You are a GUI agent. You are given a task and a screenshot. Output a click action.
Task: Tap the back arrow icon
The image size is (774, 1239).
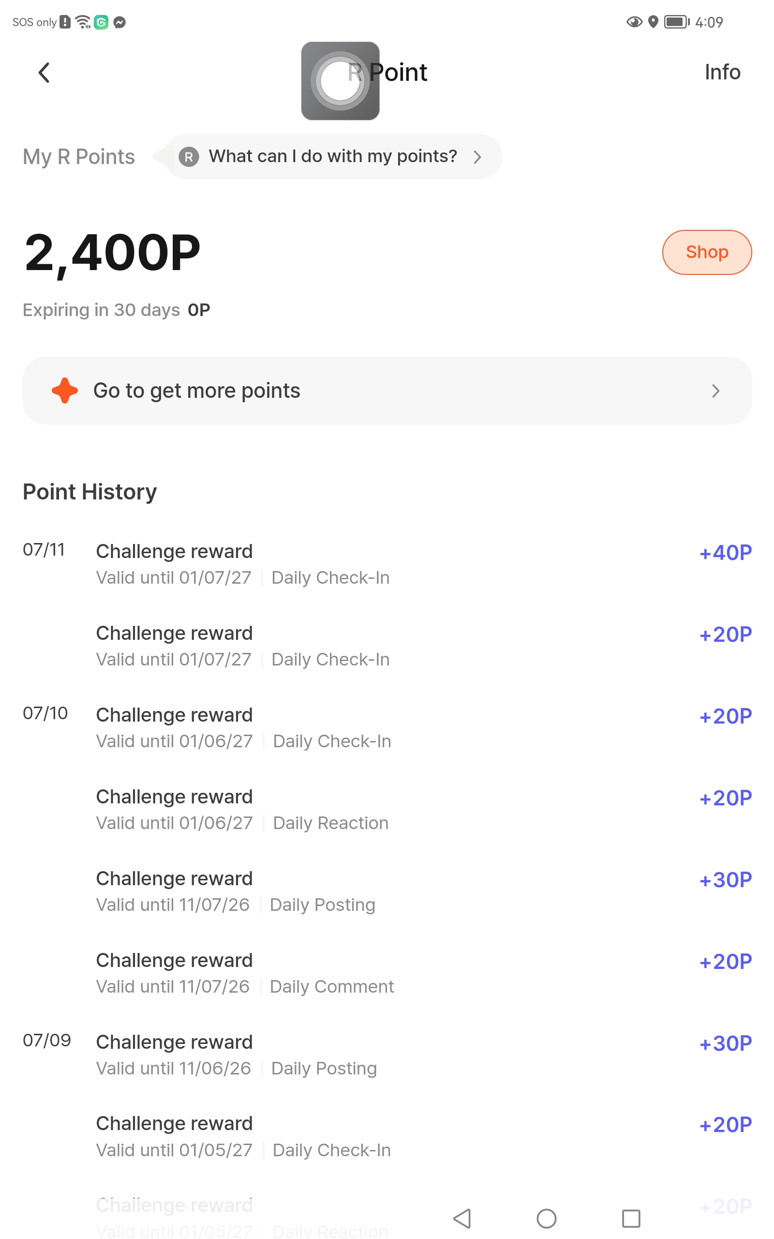[x=44, y=72]
